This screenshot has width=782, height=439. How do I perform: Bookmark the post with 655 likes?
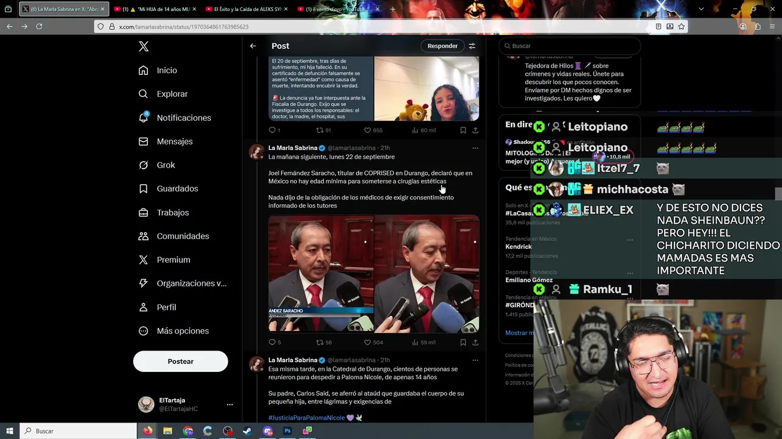(x=463, y=130)
